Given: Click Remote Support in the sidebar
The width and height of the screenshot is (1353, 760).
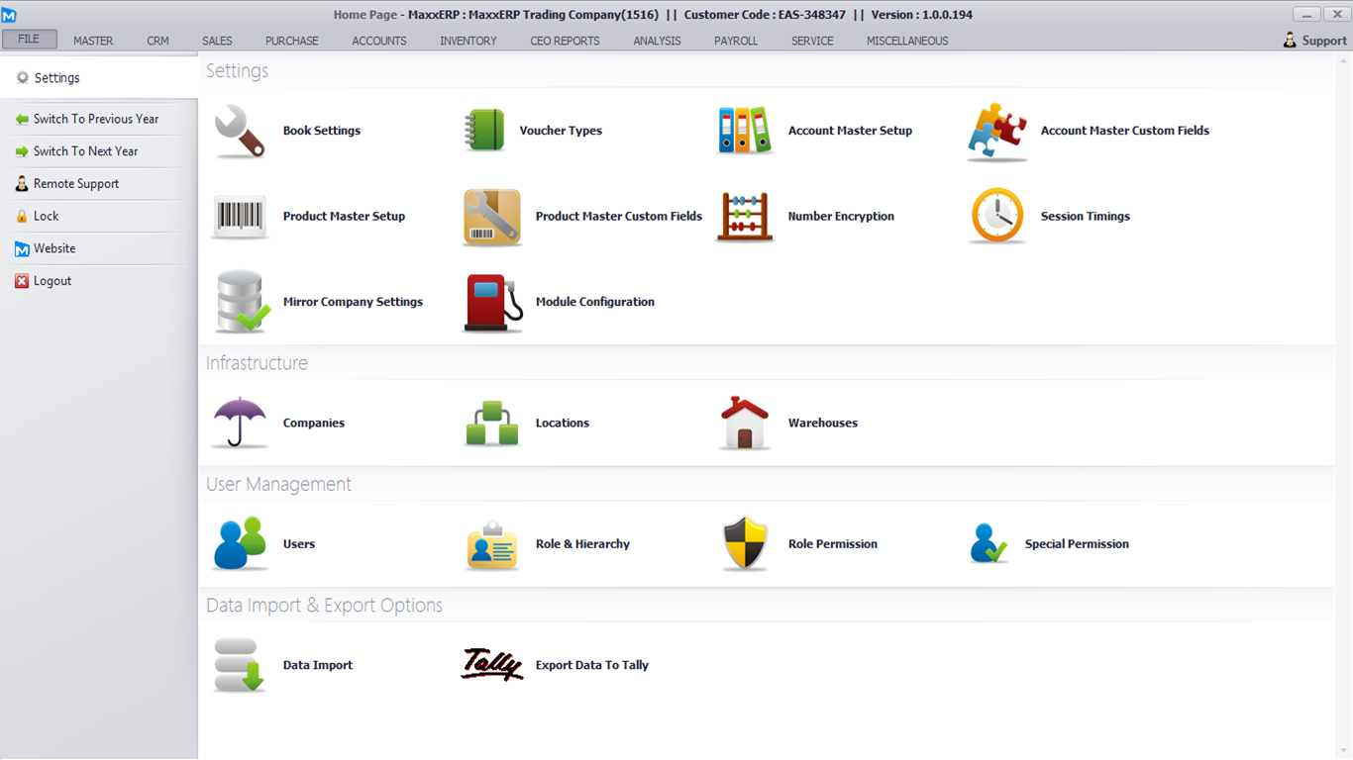Looking at the screenshot, I should (x=75, y=184).
